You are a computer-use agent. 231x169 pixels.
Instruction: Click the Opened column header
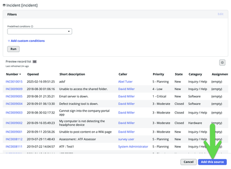33,74
